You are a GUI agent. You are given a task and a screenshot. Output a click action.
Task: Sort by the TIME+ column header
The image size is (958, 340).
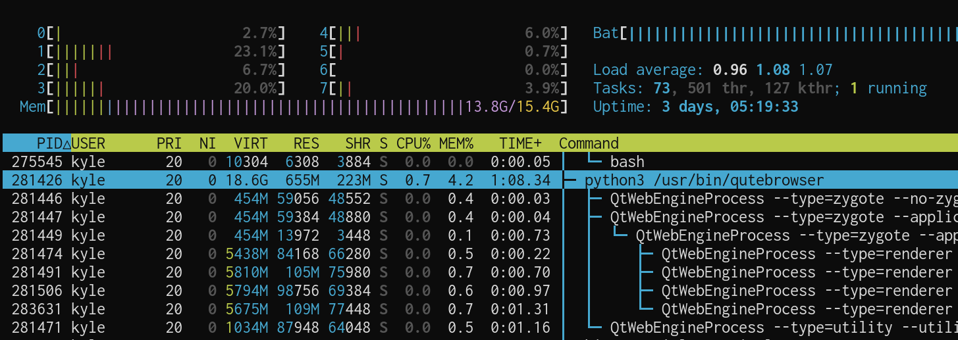(x=521, y=143)
